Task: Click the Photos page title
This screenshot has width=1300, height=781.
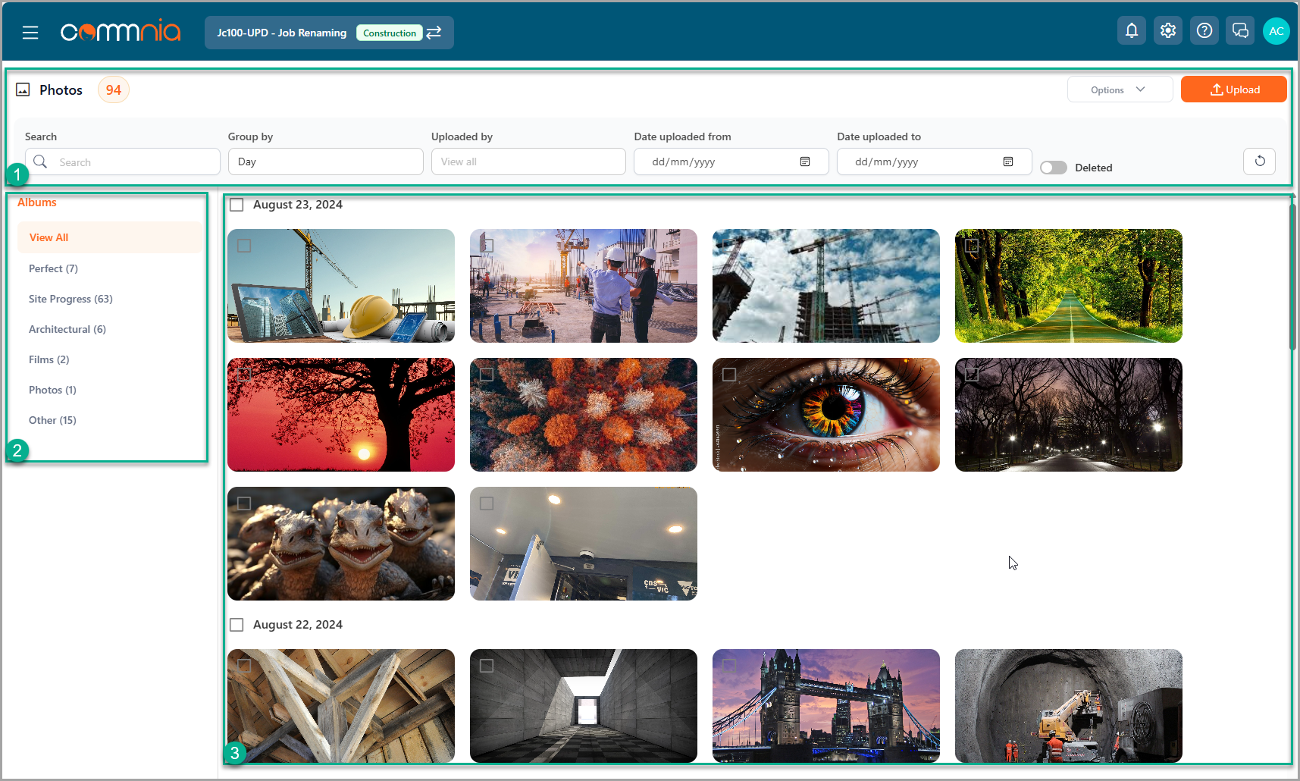Action: click(x=61, y=89)
